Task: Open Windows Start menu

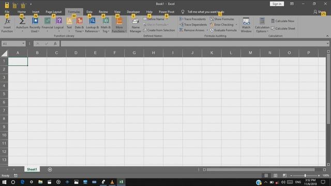Action: [x=4, y=182]
